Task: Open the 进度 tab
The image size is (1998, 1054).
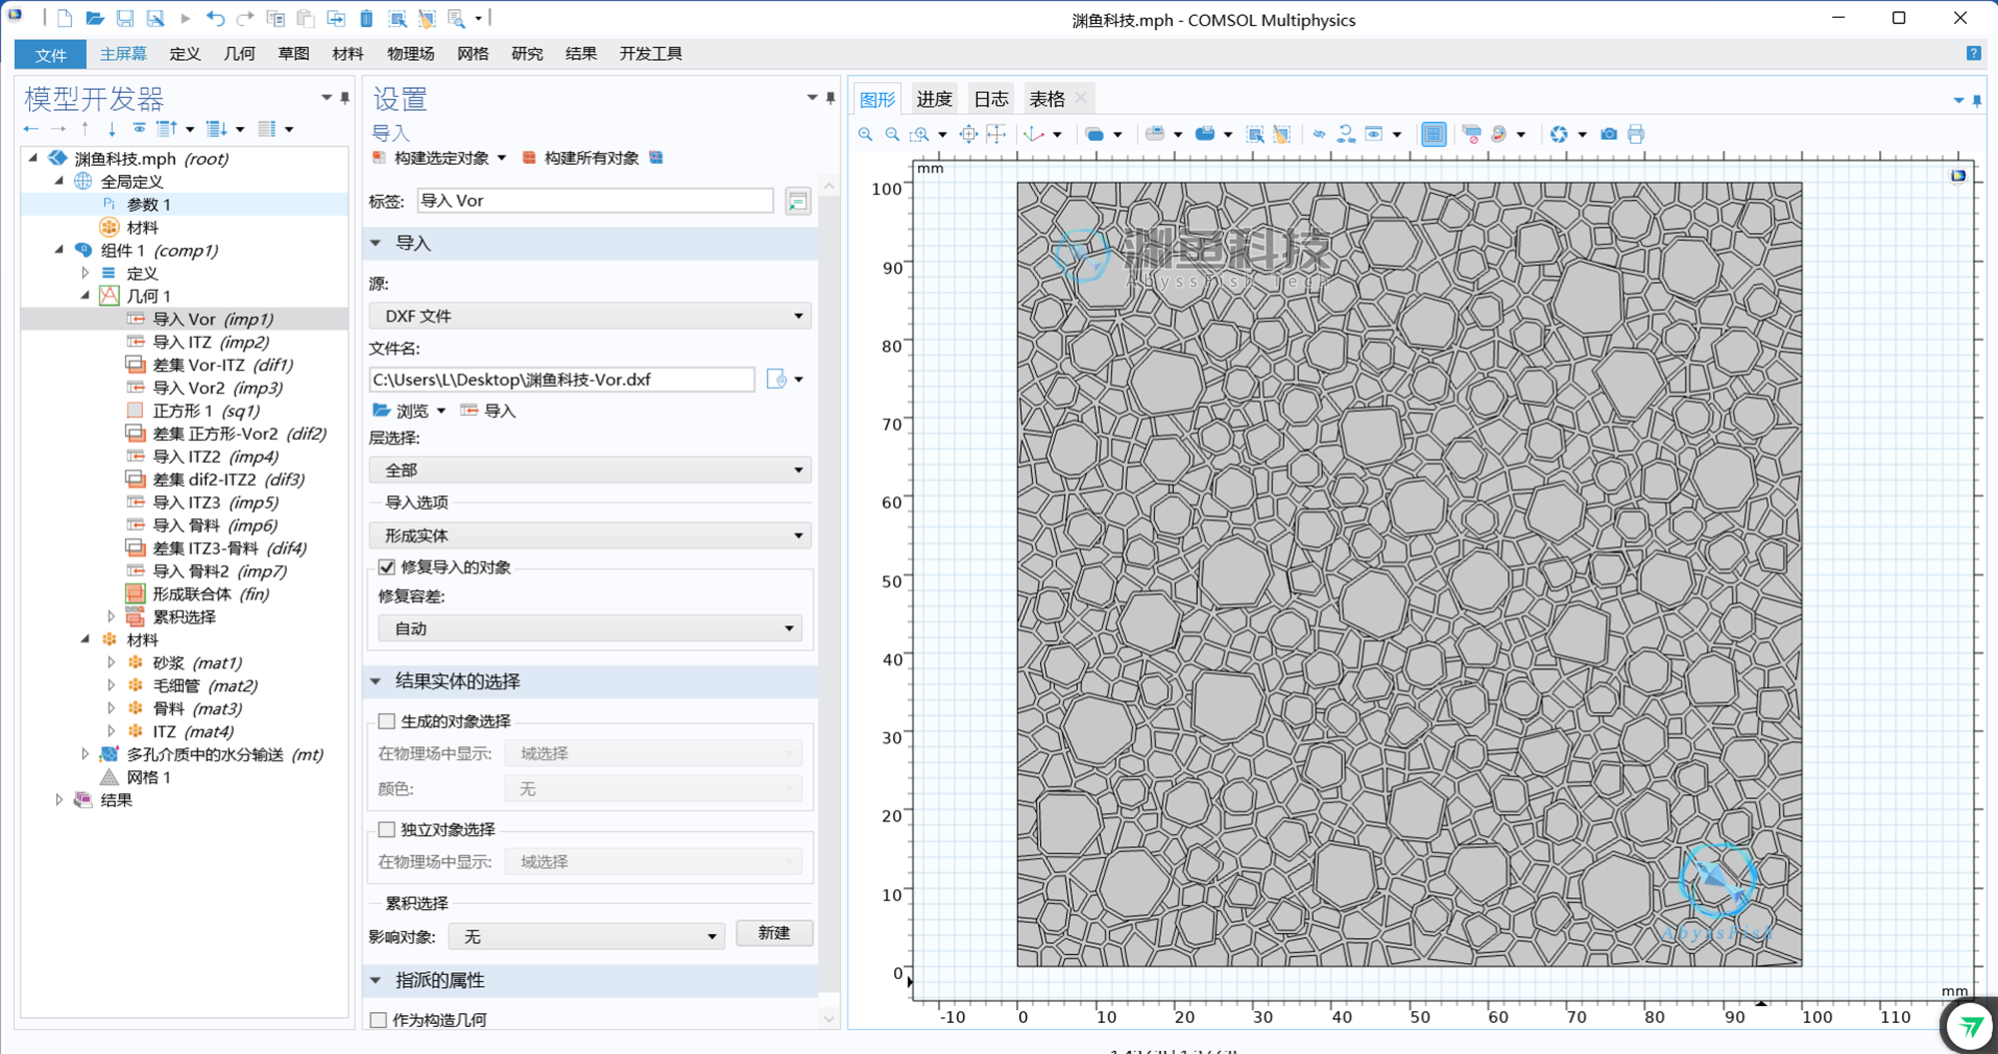Action: tap(934, 99)
